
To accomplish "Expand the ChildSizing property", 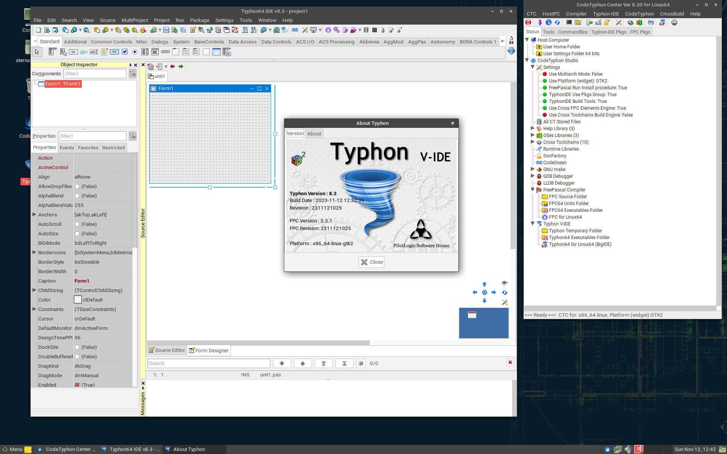I will tap(34, 290).
